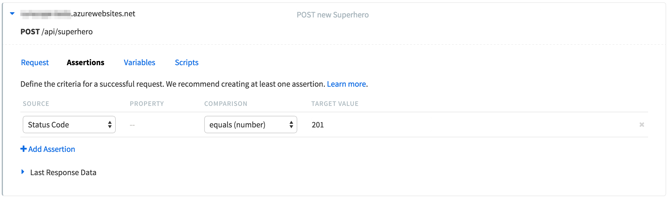Viewport: 669px width, 199px height.
Task: Click the azurewebsites.net host heading
Action: [78, 14]
